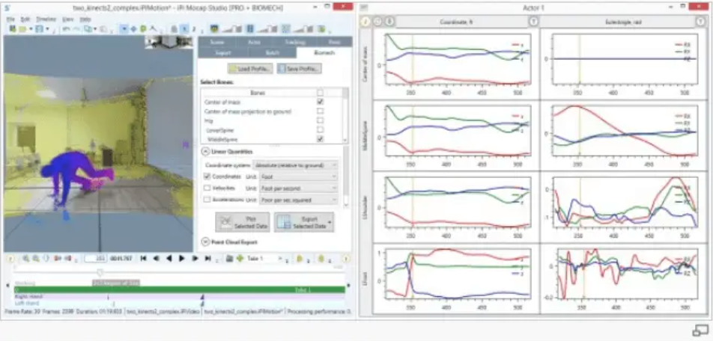Click the current frame number input field
713x341 pixels.
click(x=96, y=259)
